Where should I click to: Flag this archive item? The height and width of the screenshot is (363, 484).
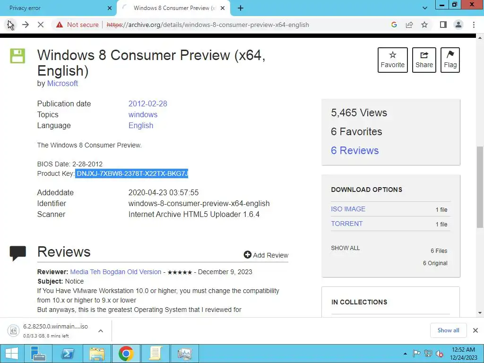(450, 60)
